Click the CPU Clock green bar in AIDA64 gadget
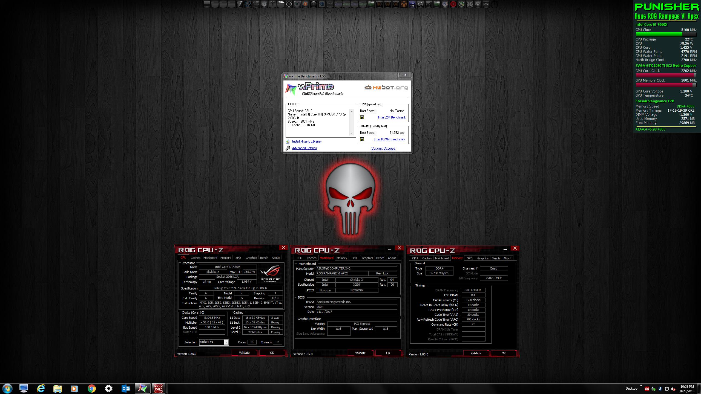Image resolution: width=701 pixels, height=394 pixels. click(666, 34)
